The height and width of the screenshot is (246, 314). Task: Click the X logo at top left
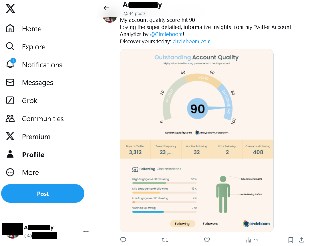tap(10, 9)
